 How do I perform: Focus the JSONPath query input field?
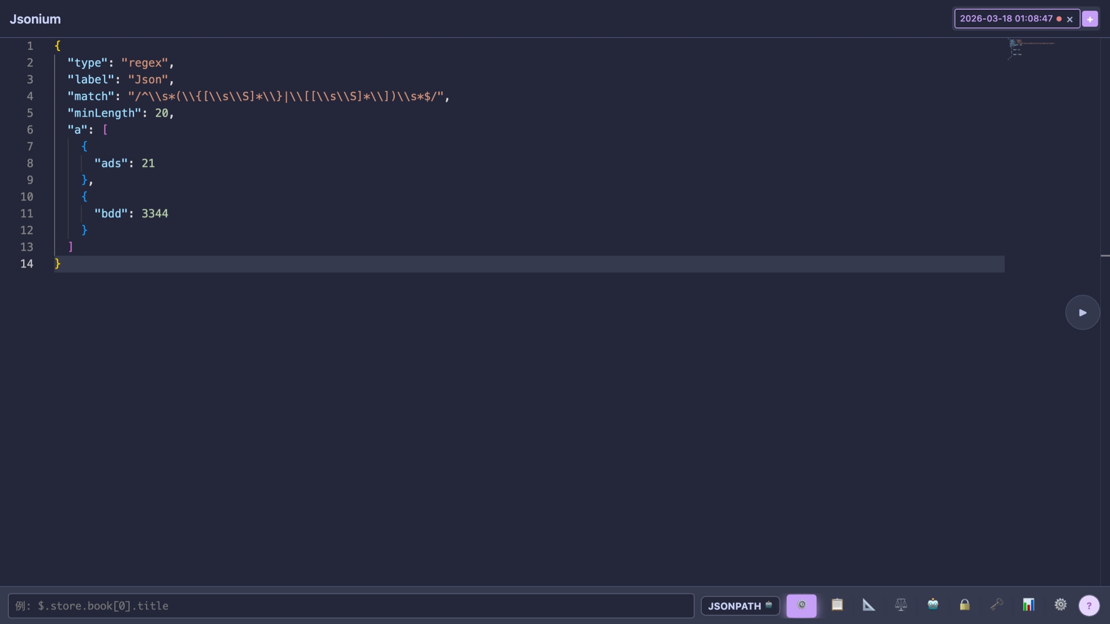click(x=351, y=606)
